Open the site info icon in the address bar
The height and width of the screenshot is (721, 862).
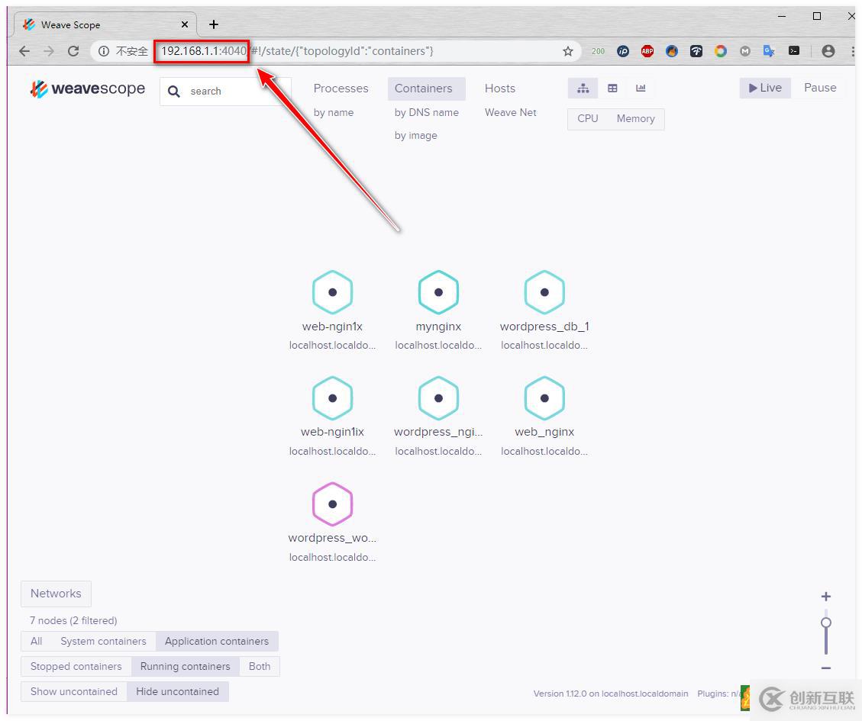103,51
